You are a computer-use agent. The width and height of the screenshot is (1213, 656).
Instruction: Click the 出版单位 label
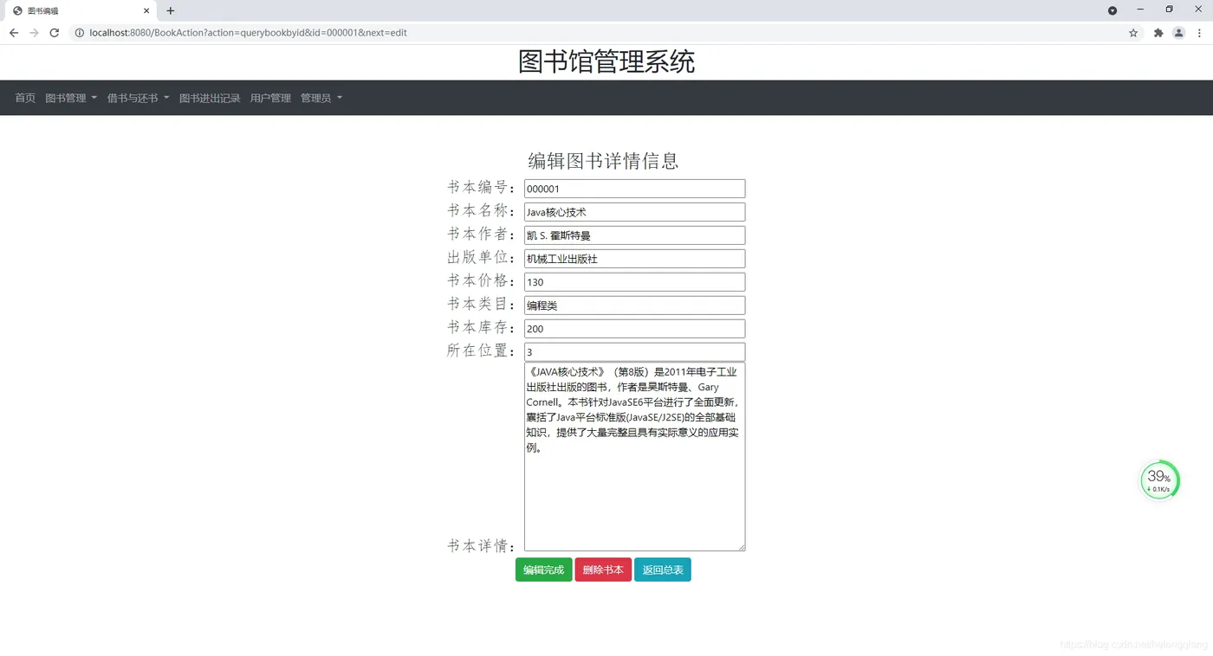(482, 258)
